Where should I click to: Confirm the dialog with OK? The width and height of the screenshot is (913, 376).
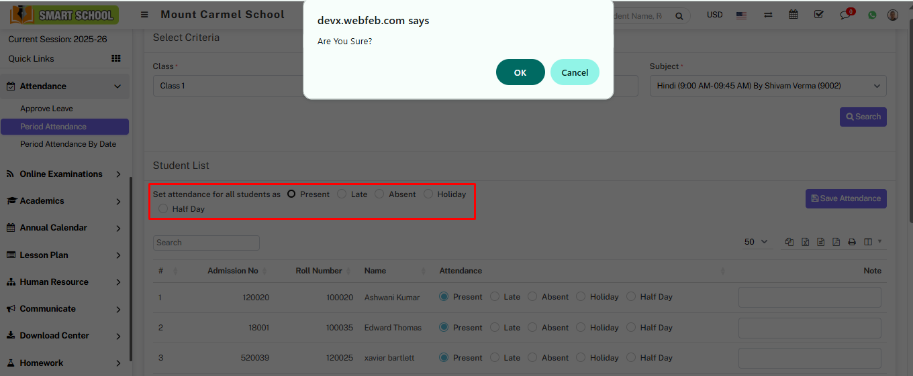pyautogui.click(x=520, y=72)
